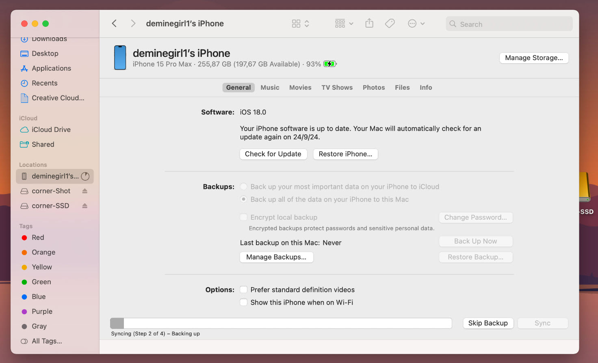598x363 pixels.
Task: Click the Sync button
Action: pyautogui.click(x=542, y=323)
